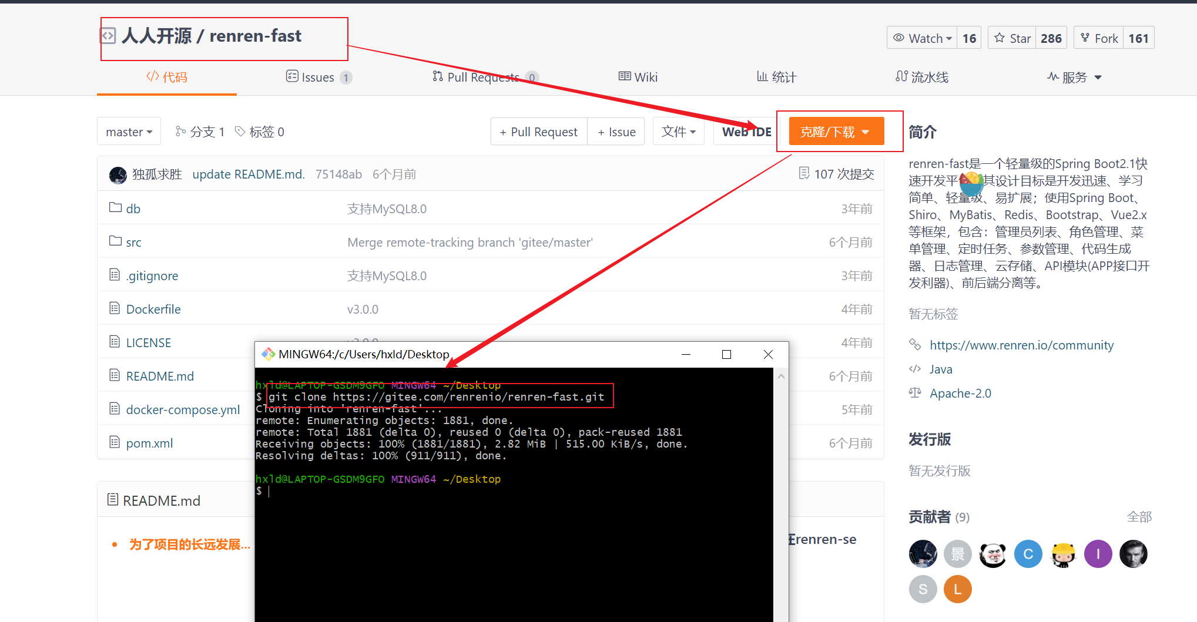Open the LICENSE file
Image resolution: width=1197 pixels, height=622 pixels.
149,342
